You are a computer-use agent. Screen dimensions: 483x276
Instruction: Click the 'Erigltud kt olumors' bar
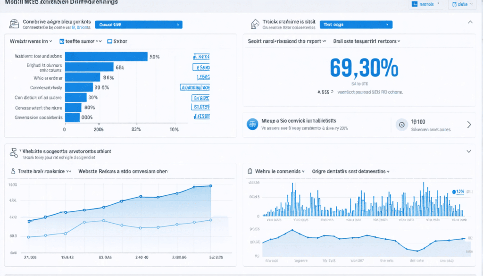[x=89, y=67]
